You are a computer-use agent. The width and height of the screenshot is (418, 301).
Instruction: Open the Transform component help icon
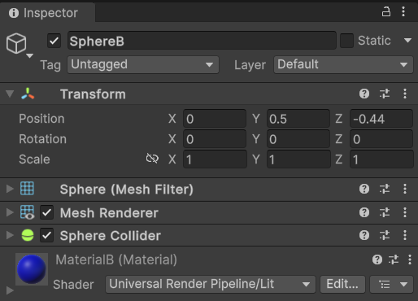point(364,94)
